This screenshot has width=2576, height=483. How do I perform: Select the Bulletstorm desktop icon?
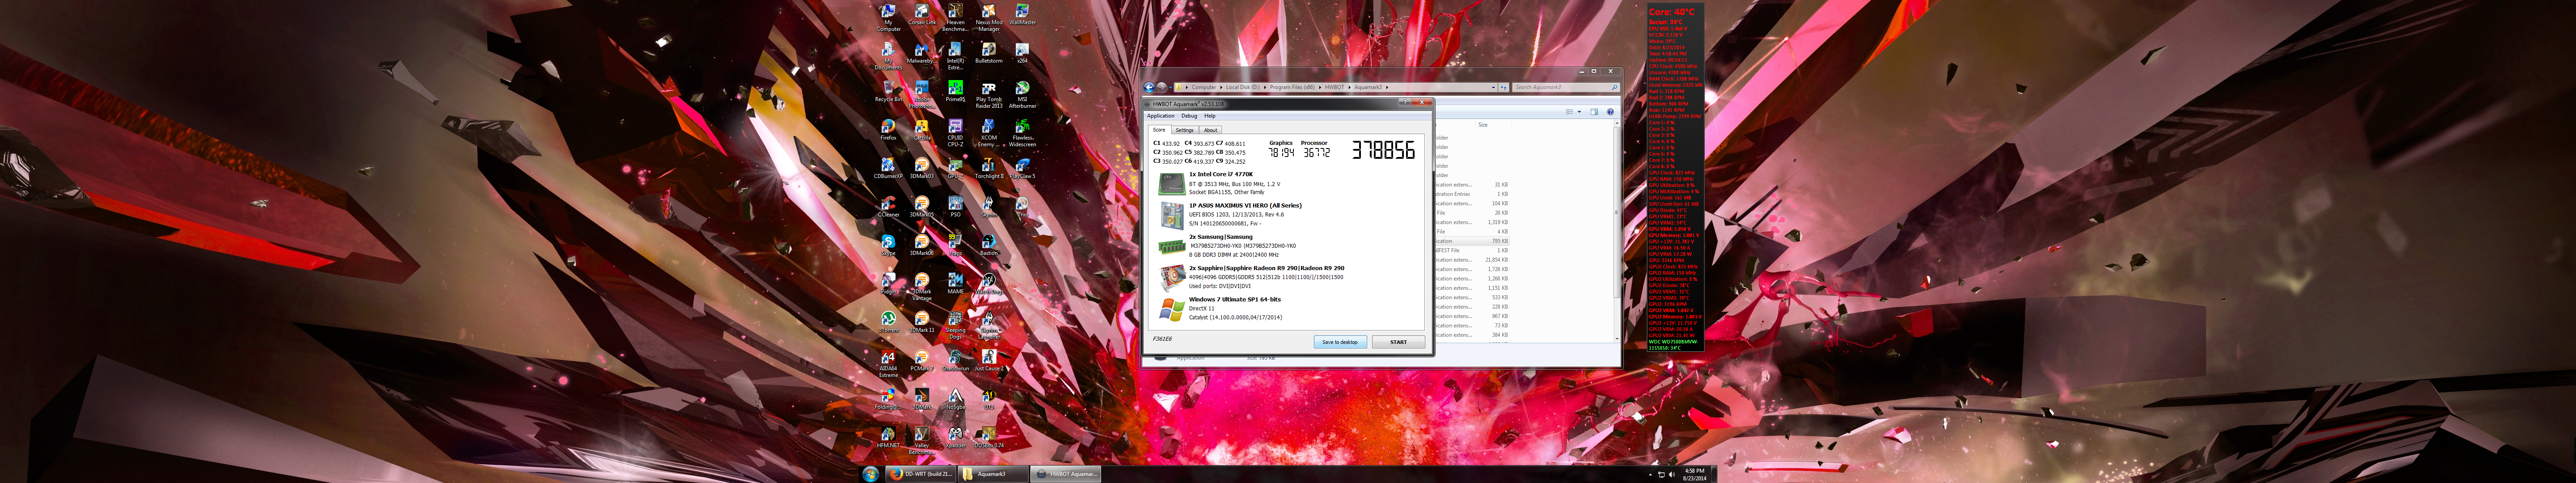pos(988,54)
